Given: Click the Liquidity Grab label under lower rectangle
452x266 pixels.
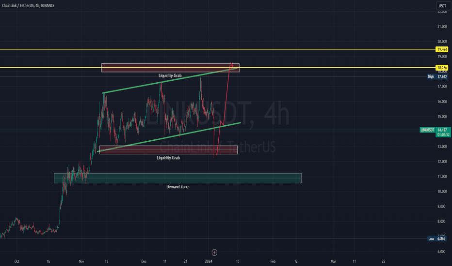Looking at the screenshot, I should 168,158.
